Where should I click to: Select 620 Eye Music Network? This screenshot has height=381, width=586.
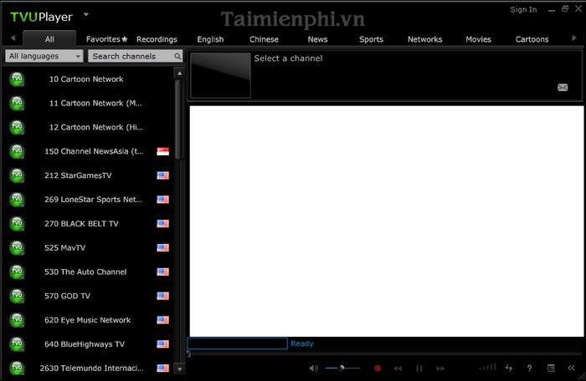[x=88, y=320]
